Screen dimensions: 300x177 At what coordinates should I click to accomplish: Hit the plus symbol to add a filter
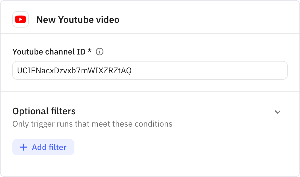[23, 147]
